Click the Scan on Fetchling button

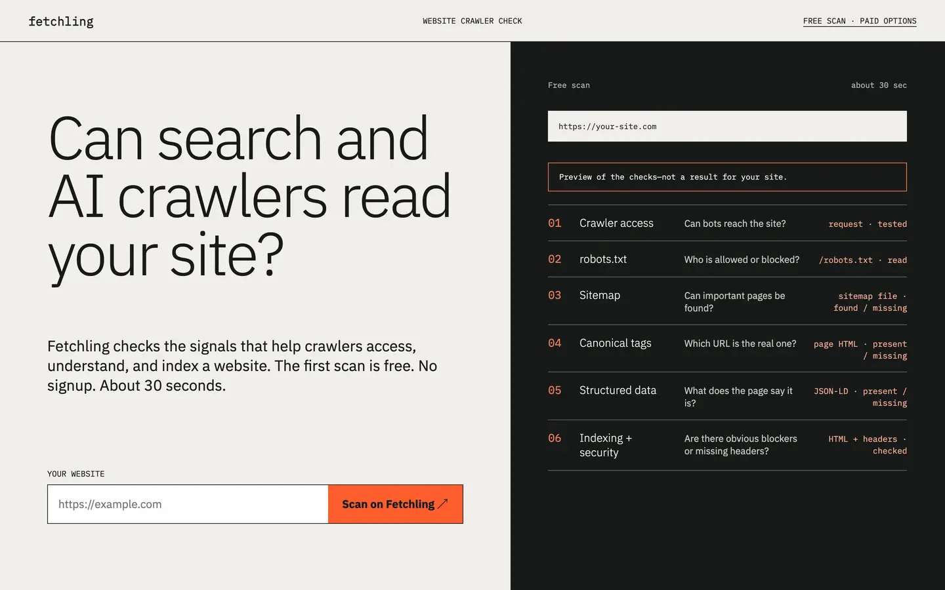(396, 504)
